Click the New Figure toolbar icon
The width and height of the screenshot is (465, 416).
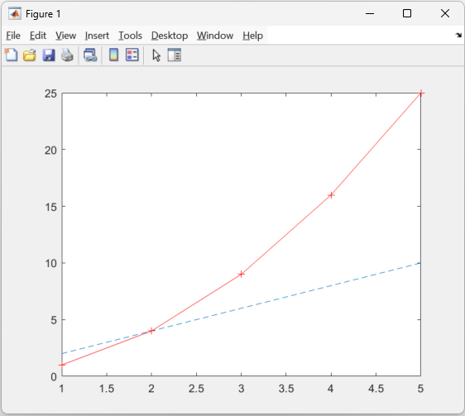(12, 55)
